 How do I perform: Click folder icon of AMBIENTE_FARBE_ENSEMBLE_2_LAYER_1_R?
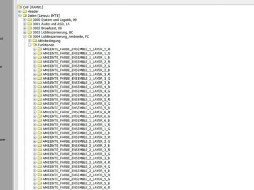40,124
